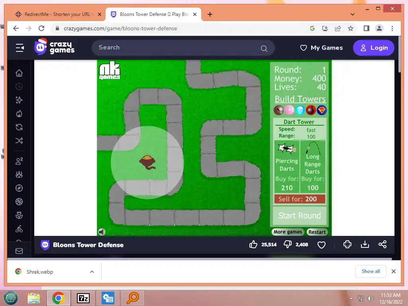
Task: Click the download icon below game
Action: pyautogui.click(x=365, y=244)
